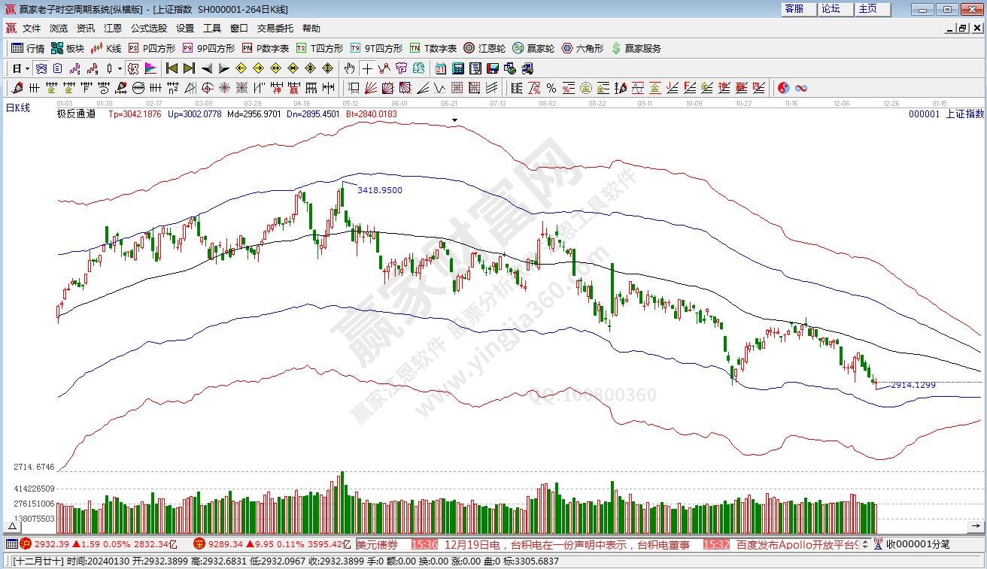The height and width of the screenshot is (569, 987).
Task: Expand the 日 period dropdown arrow
Action: click(x=27, y=68)
